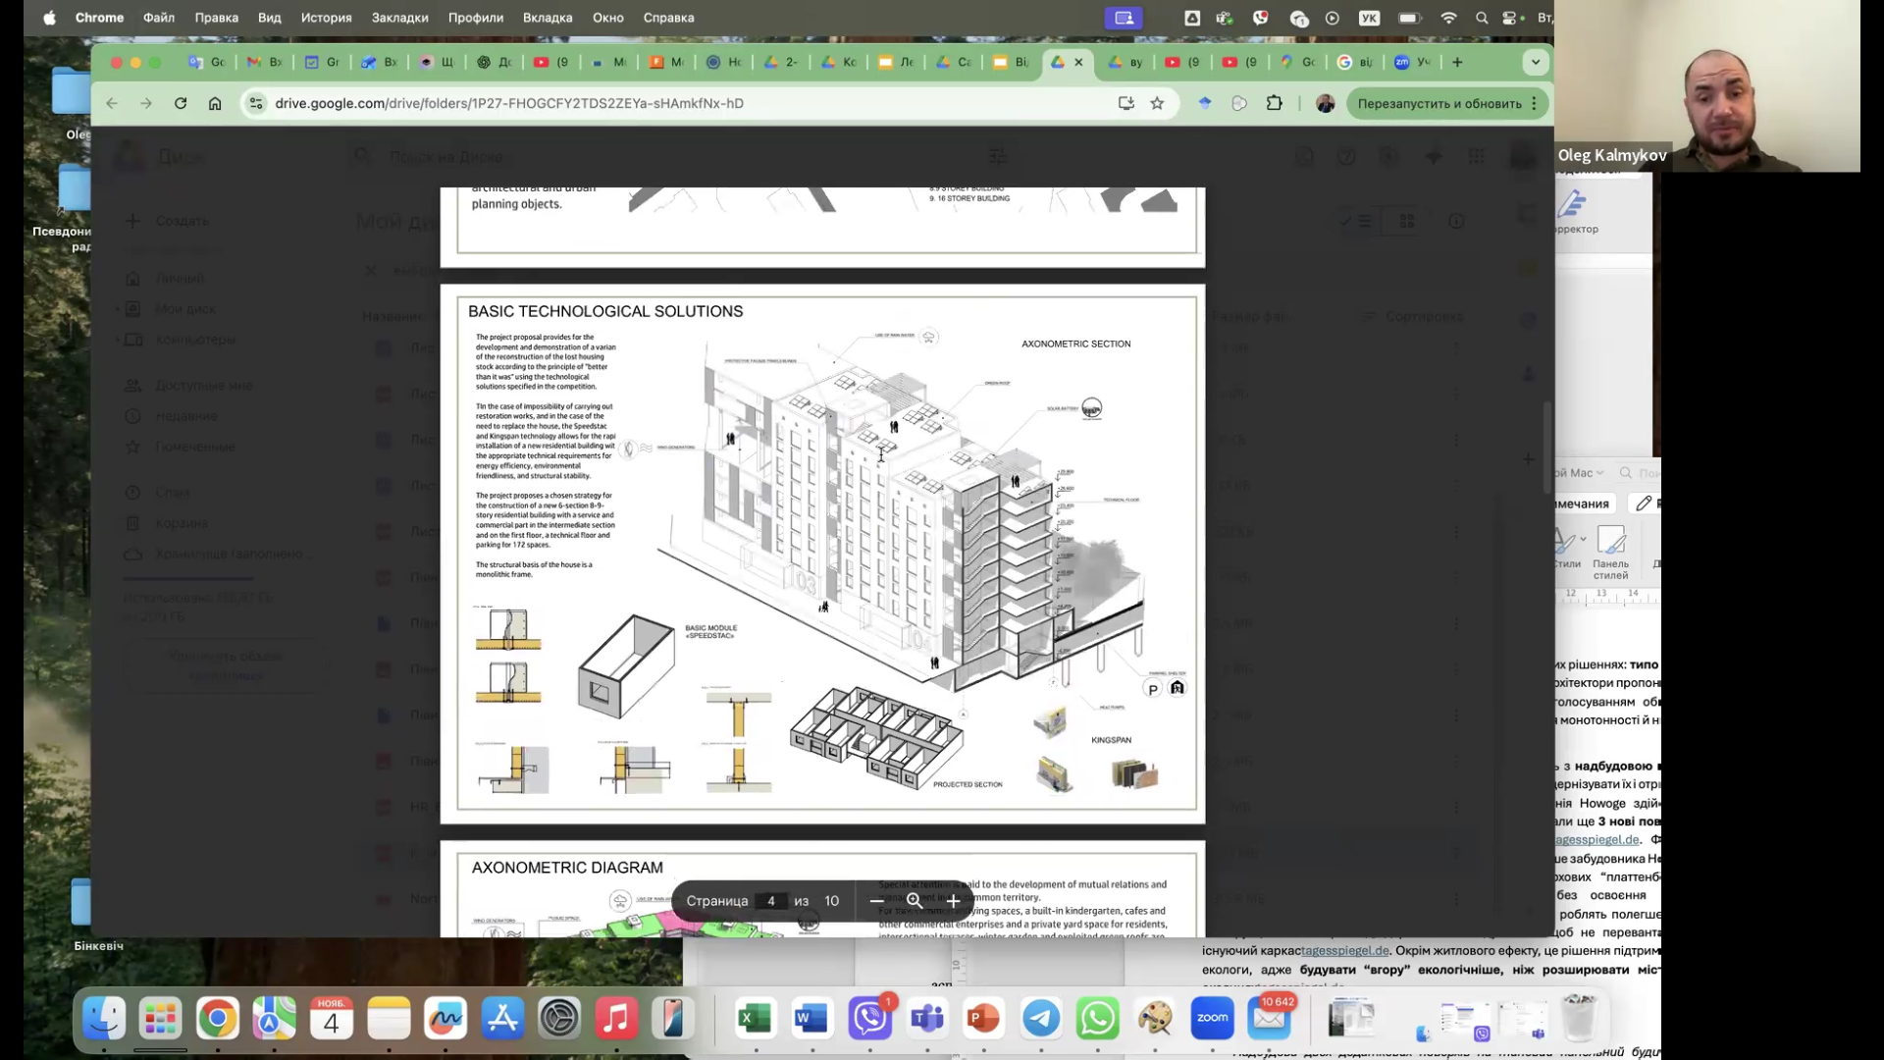This screenshot has width=1884, height=1060.
Task: Zoom in the PDF preview with plus
Action: tap(953, 901)
